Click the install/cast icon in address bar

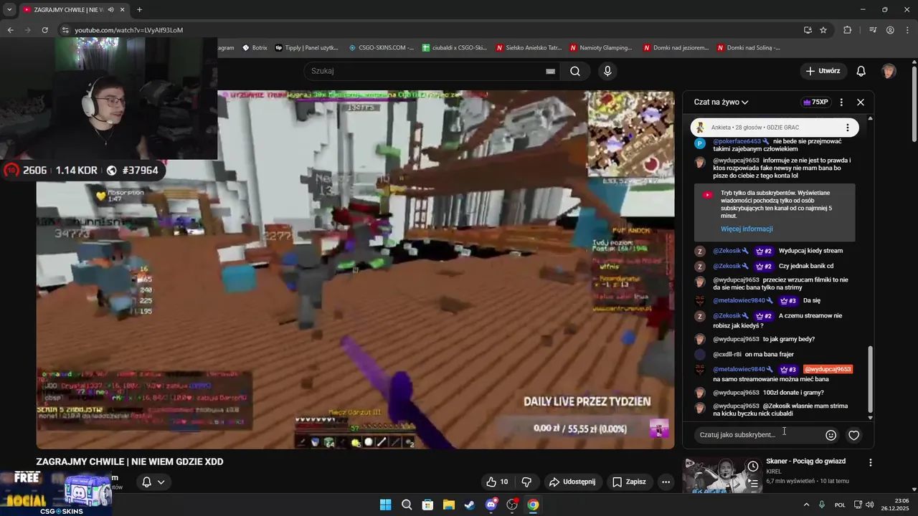(x=808, y=30)
